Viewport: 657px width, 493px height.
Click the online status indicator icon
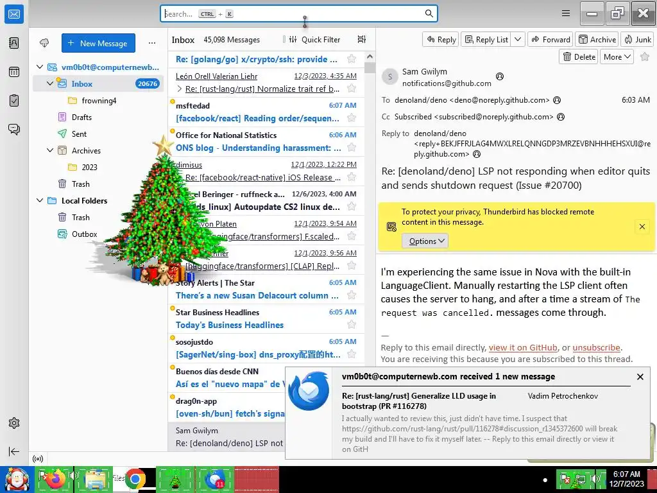(38, 458)
